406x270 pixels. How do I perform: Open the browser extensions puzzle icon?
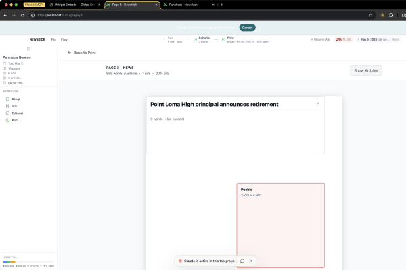click(391, 15)
